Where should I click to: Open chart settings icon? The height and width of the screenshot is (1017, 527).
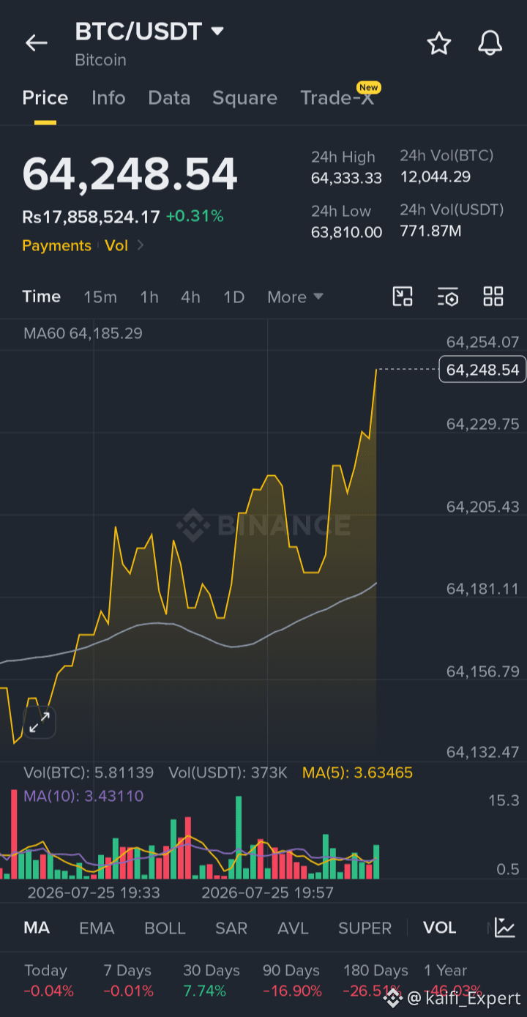point(448,297)
